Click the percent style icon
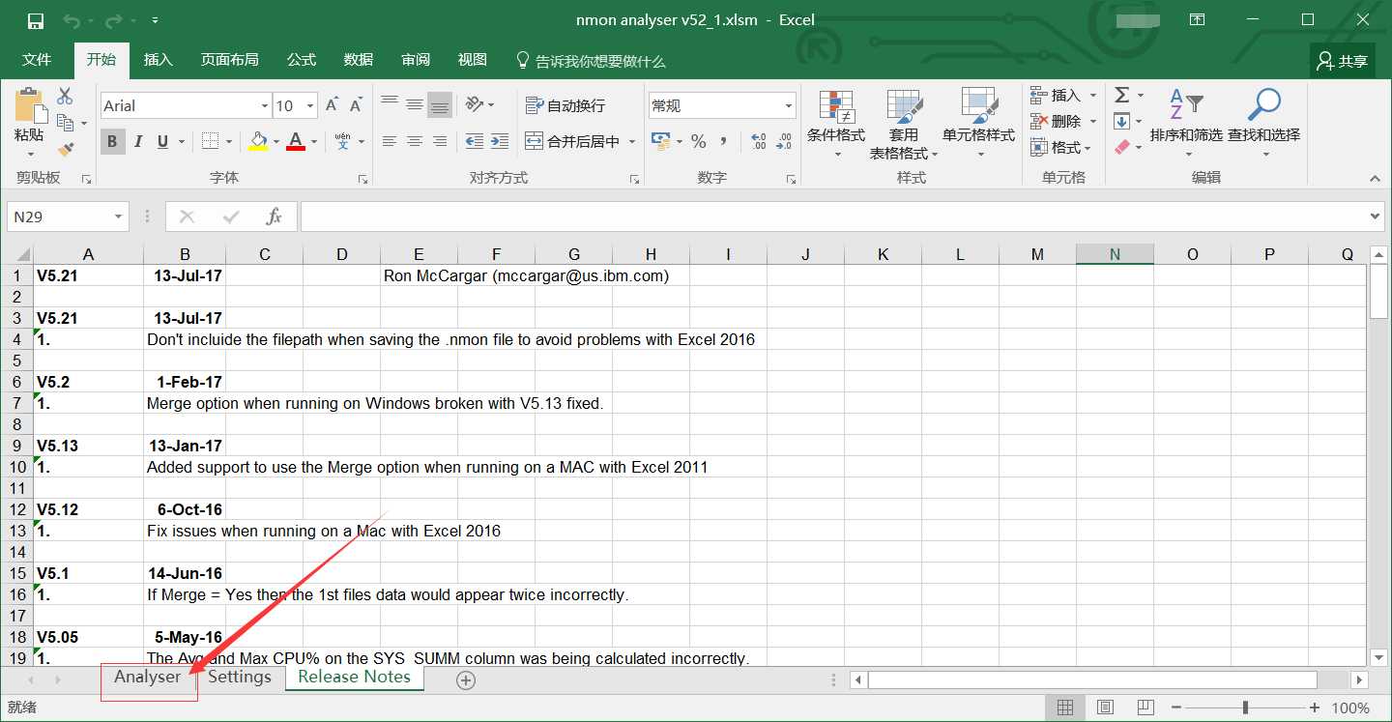This screenshot has height=722, width=1392. click(x=698, y=141)
